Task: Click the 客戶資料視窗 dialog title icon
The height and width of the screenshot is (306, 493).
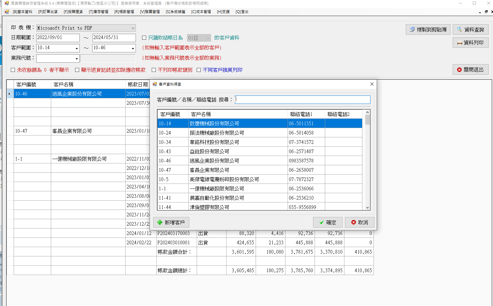Action: tap(155, 84)
